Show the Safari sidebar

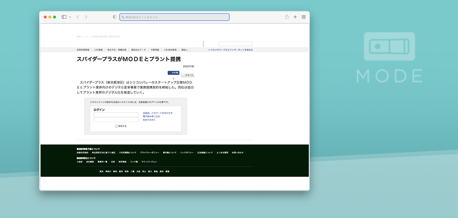tap(64, 17)
